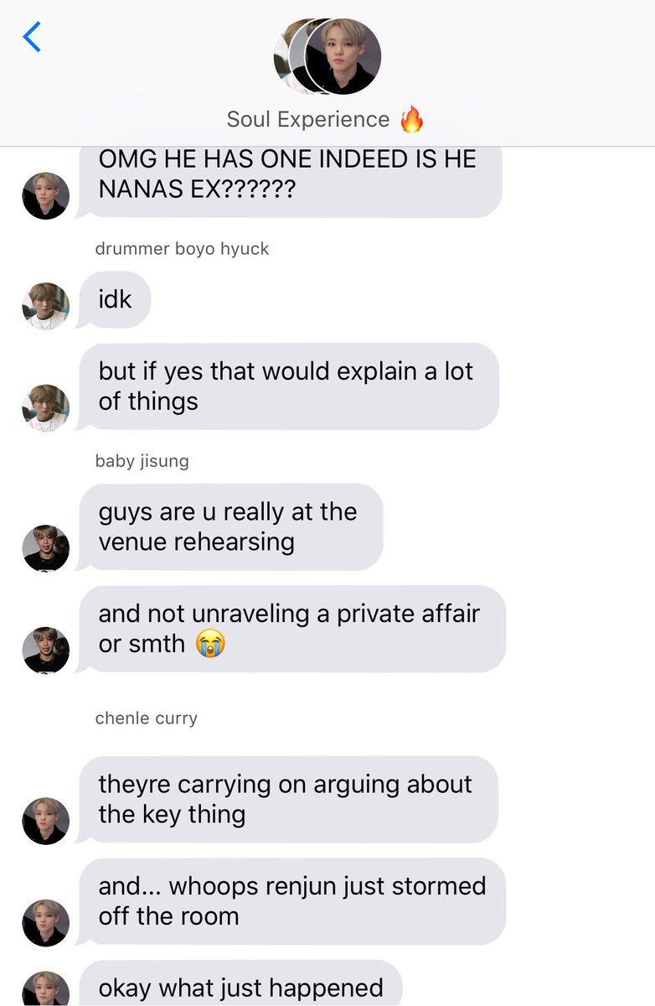Image resolution: width=655 pixels, height=1006 pixels.
Task: Tap avatar next to 'NANAS EX' message
Action: click(x=45, y=195)
